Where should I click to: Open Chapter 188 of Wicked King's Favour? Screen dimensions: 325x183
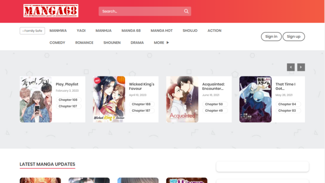[x=142, y=104]
